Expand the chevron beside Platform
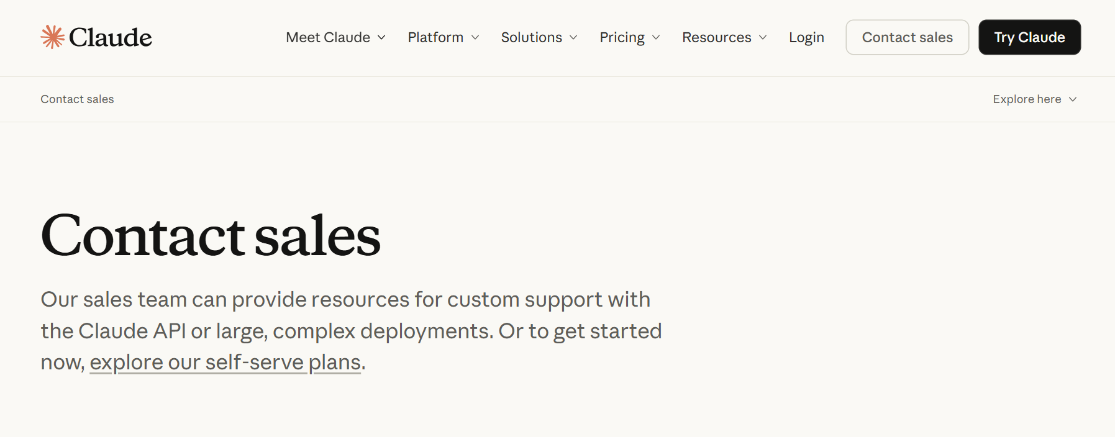This screenshot has width=1115, height=437. (x=475, y=38)
